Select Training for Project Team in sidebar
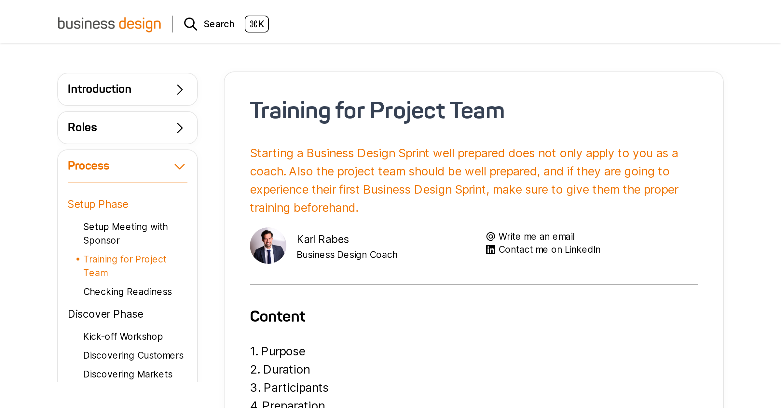The width and height of the screenshot is (781, 408). click(125, 266)
